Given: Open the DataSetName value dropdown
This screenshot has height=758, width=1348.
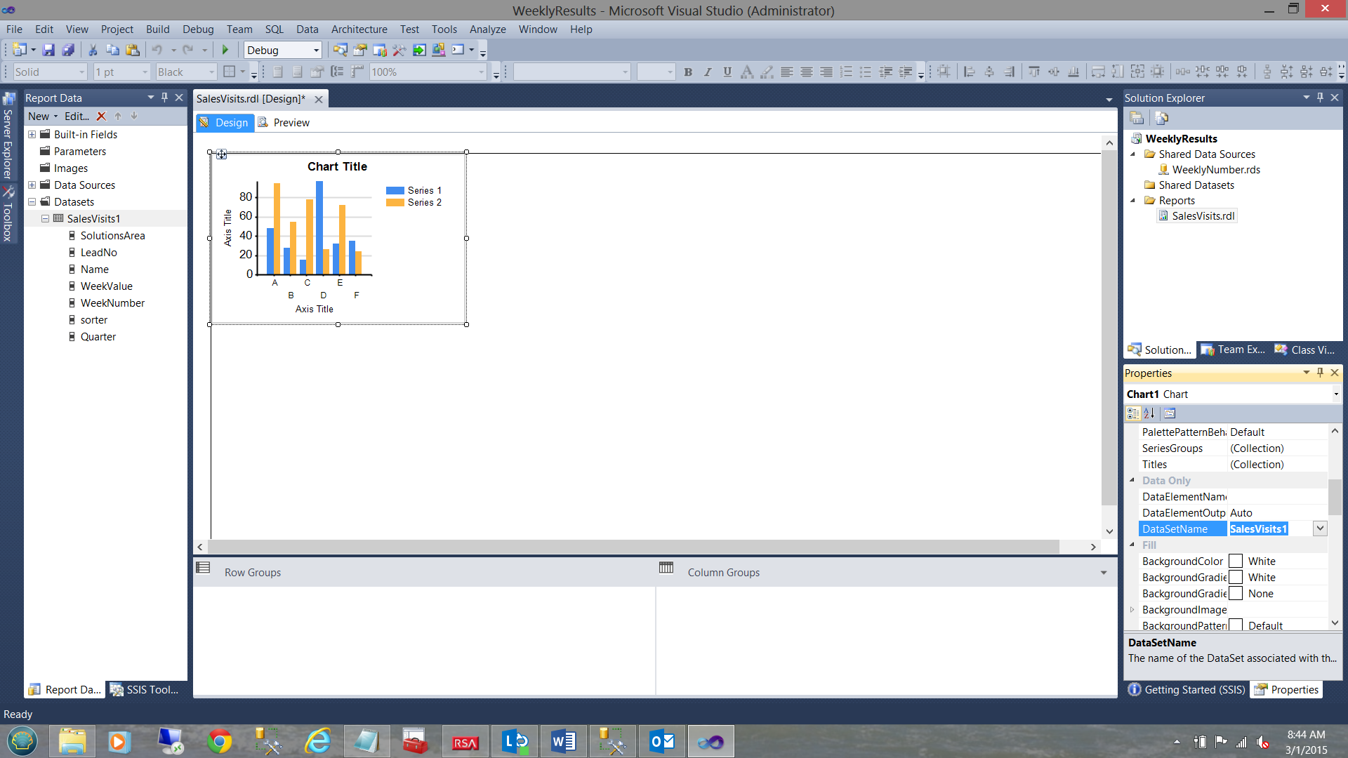Looking at the screenshot, I should point(1320,528).
